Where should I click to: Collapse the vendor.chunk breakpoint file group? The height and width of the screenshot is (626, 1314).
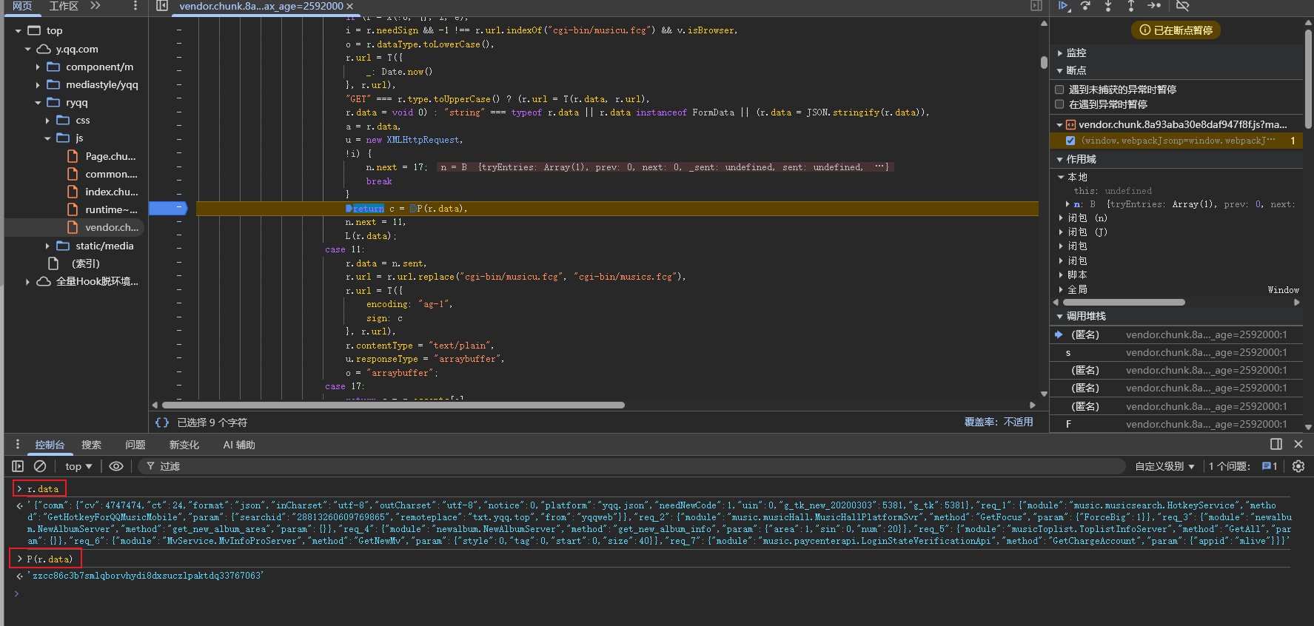pos(1059,124)
